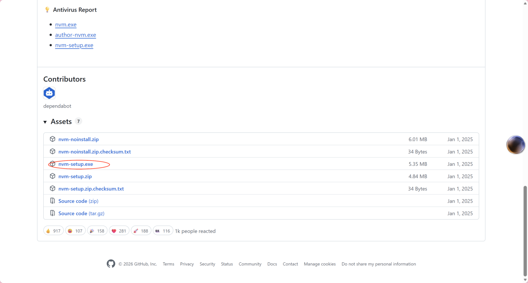Viewport: 528px width, 283px height.
Task: Toggle heart reaction with 281
Action: 119,231
